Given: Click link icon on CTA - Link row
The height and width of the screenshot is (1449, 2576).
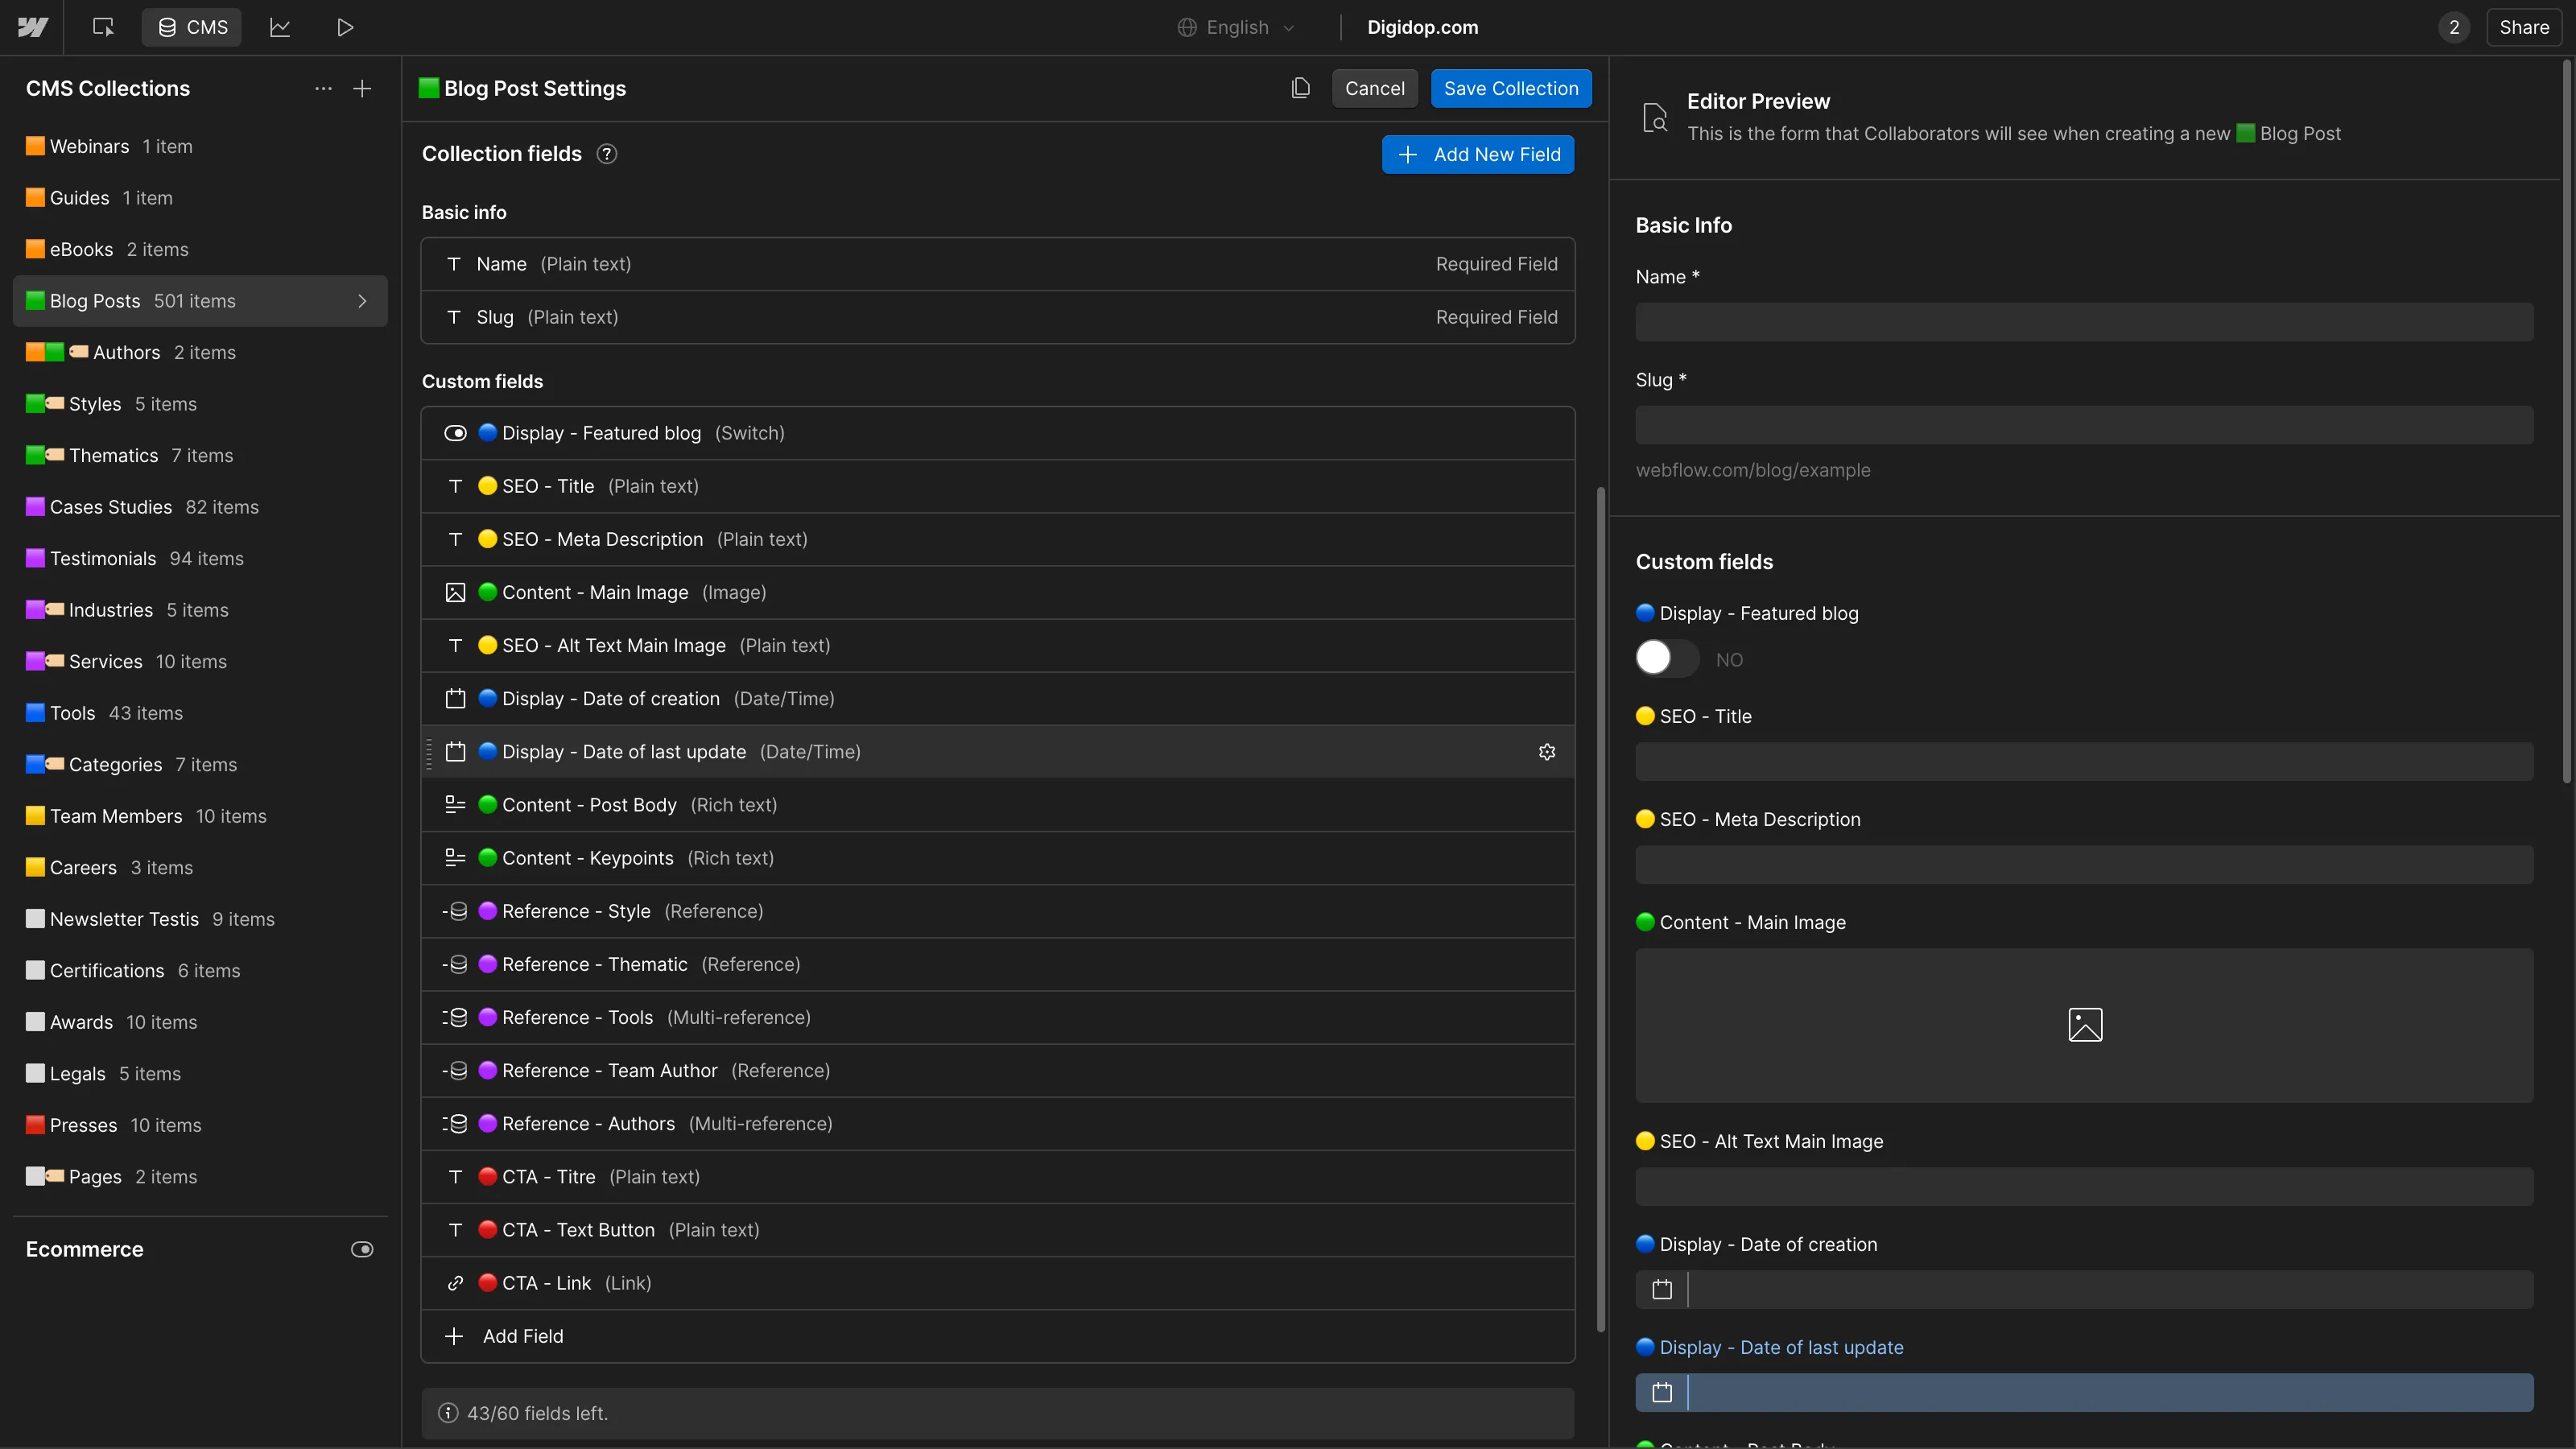Looking at the screenshot, I should click(455, 1283).
